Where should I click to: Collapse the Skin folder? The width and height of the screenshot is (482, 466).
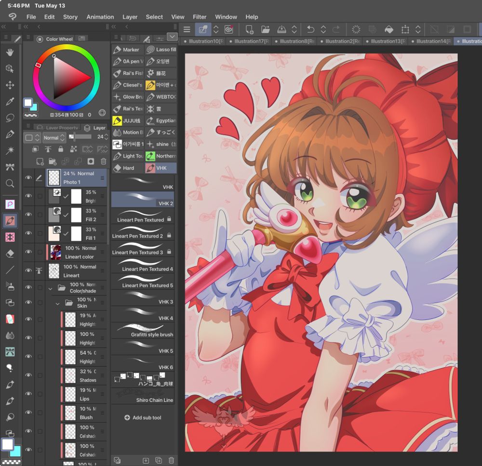(57, 304)
